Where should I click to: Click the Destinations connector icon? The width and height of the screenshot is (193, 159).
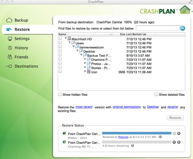click(x=9, y=66)
